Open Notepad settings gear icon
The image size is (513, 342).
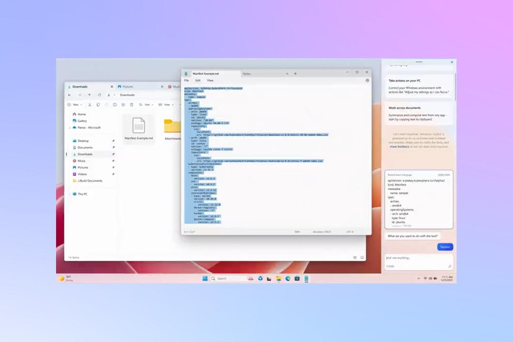[x=367, y=80]
